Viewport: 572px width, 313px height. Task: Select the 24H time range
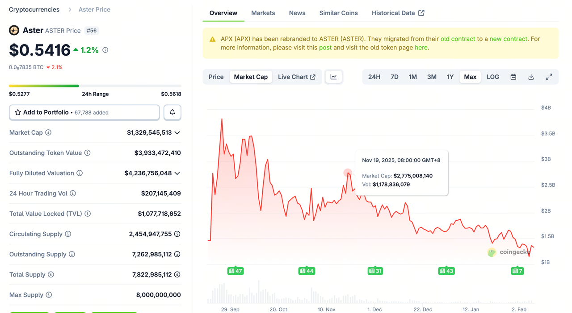tap(374, 77)
